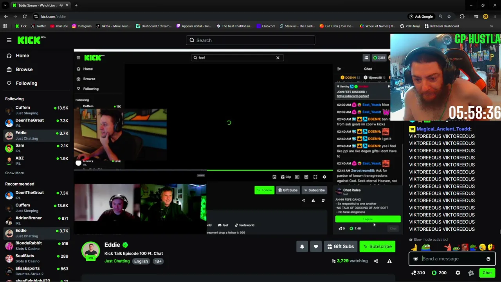Clear the embedded 'feef' search
The height and width of the screenshot is (282, 501).
coord(278,58)
